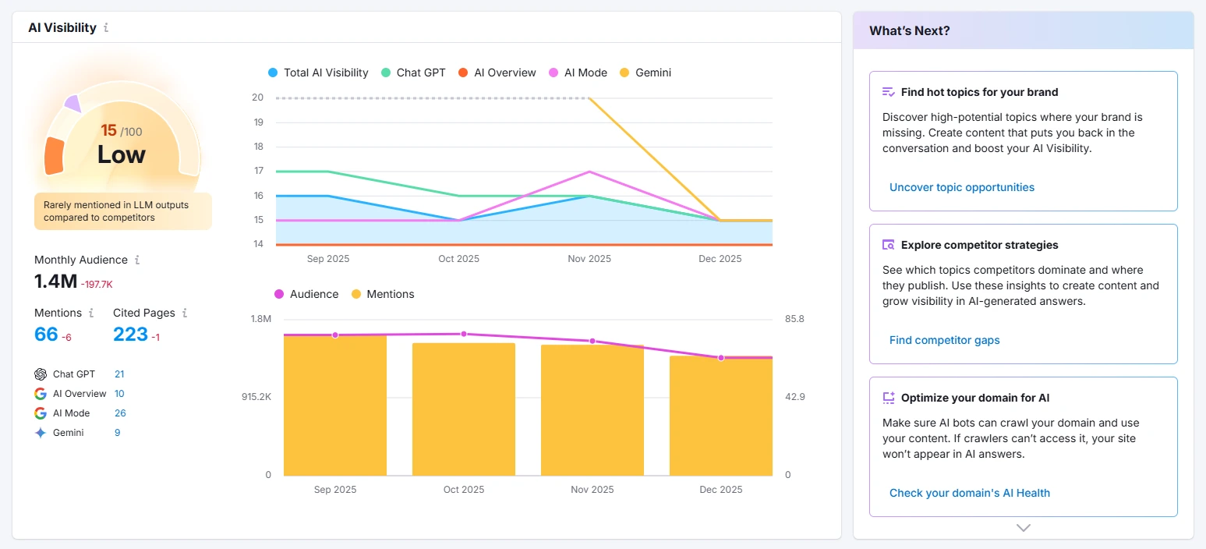Viewport: 1206px width, 549px height.
Task: Click the Dec 2025 audience line point
Action: [721, 357]
